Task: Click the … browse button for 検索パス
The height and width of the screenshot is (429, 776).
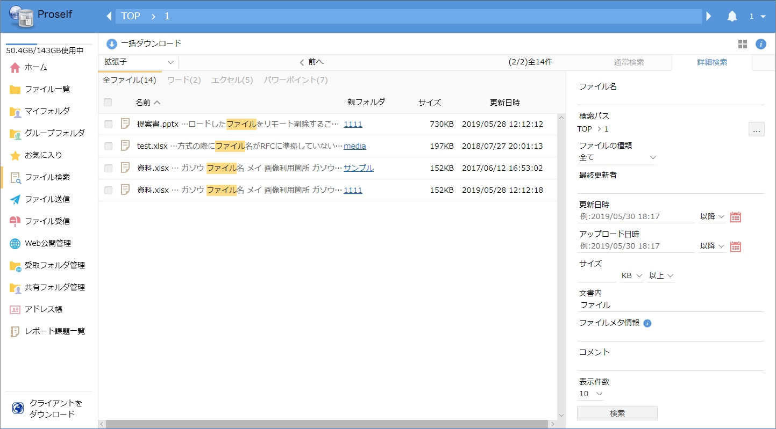Action: pos(756,129)
